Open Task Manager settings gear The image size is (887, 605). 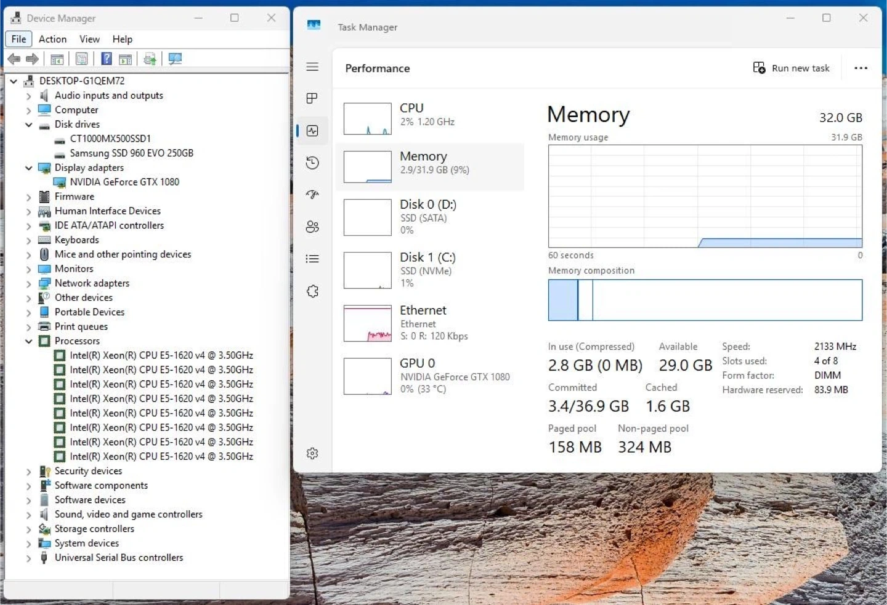312,453
